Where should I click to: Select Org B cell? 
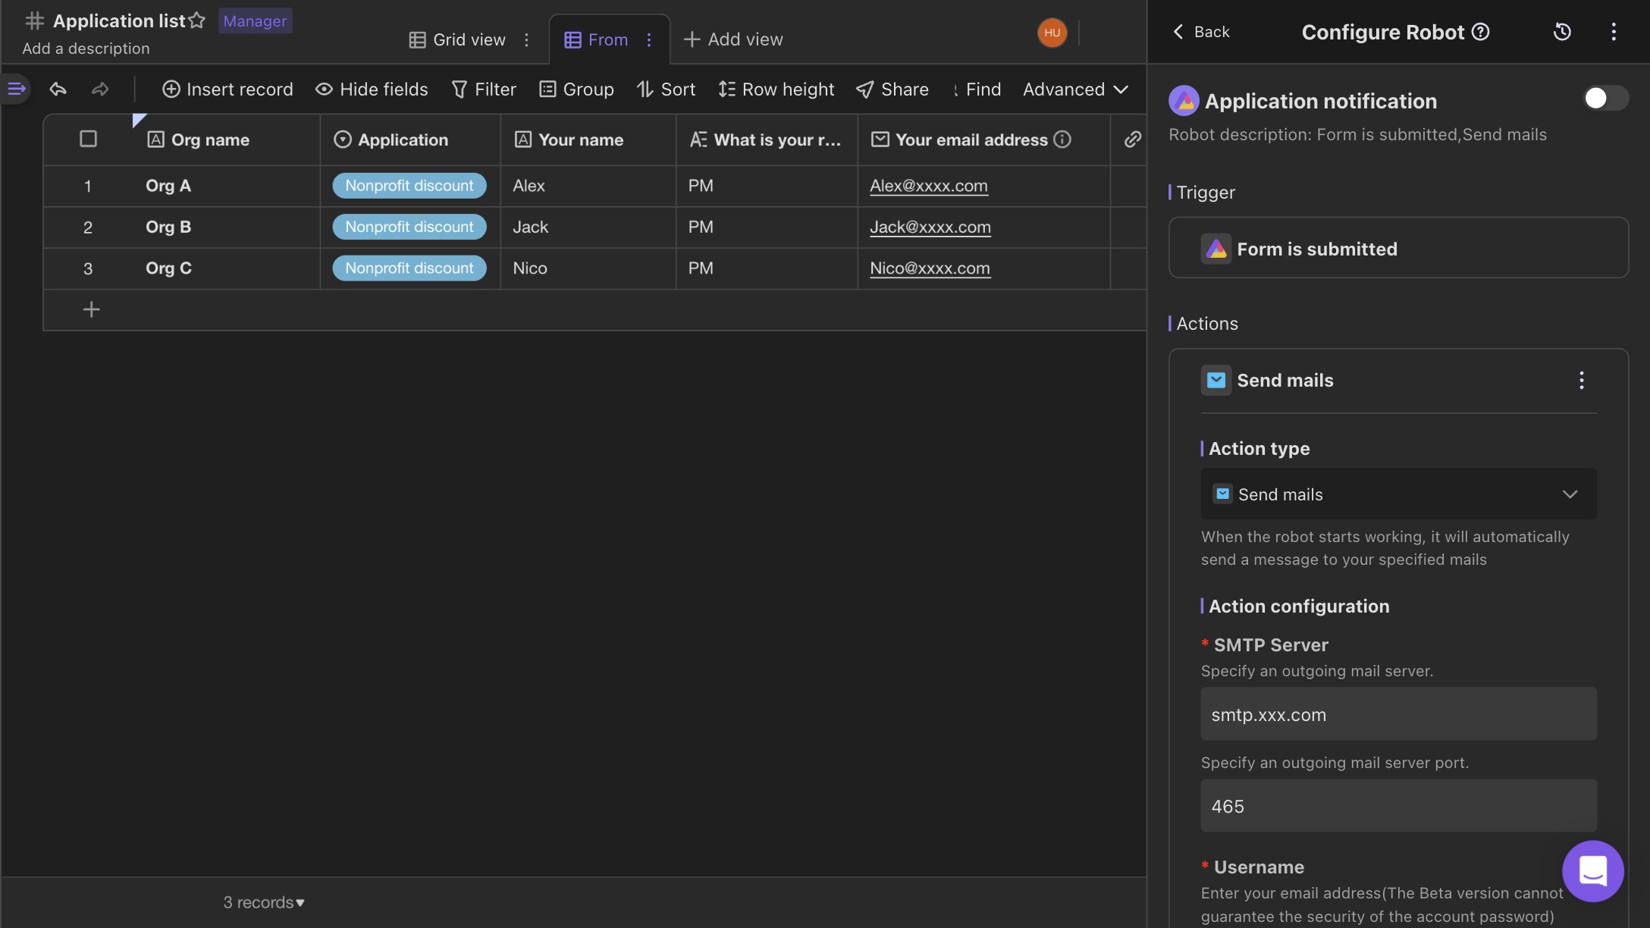[x=227, y=227]
